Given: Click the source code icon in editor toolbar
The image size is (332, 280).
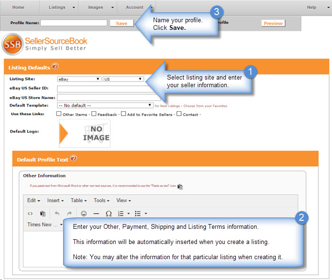Looking at the screenshot, I should click(30, 214).
